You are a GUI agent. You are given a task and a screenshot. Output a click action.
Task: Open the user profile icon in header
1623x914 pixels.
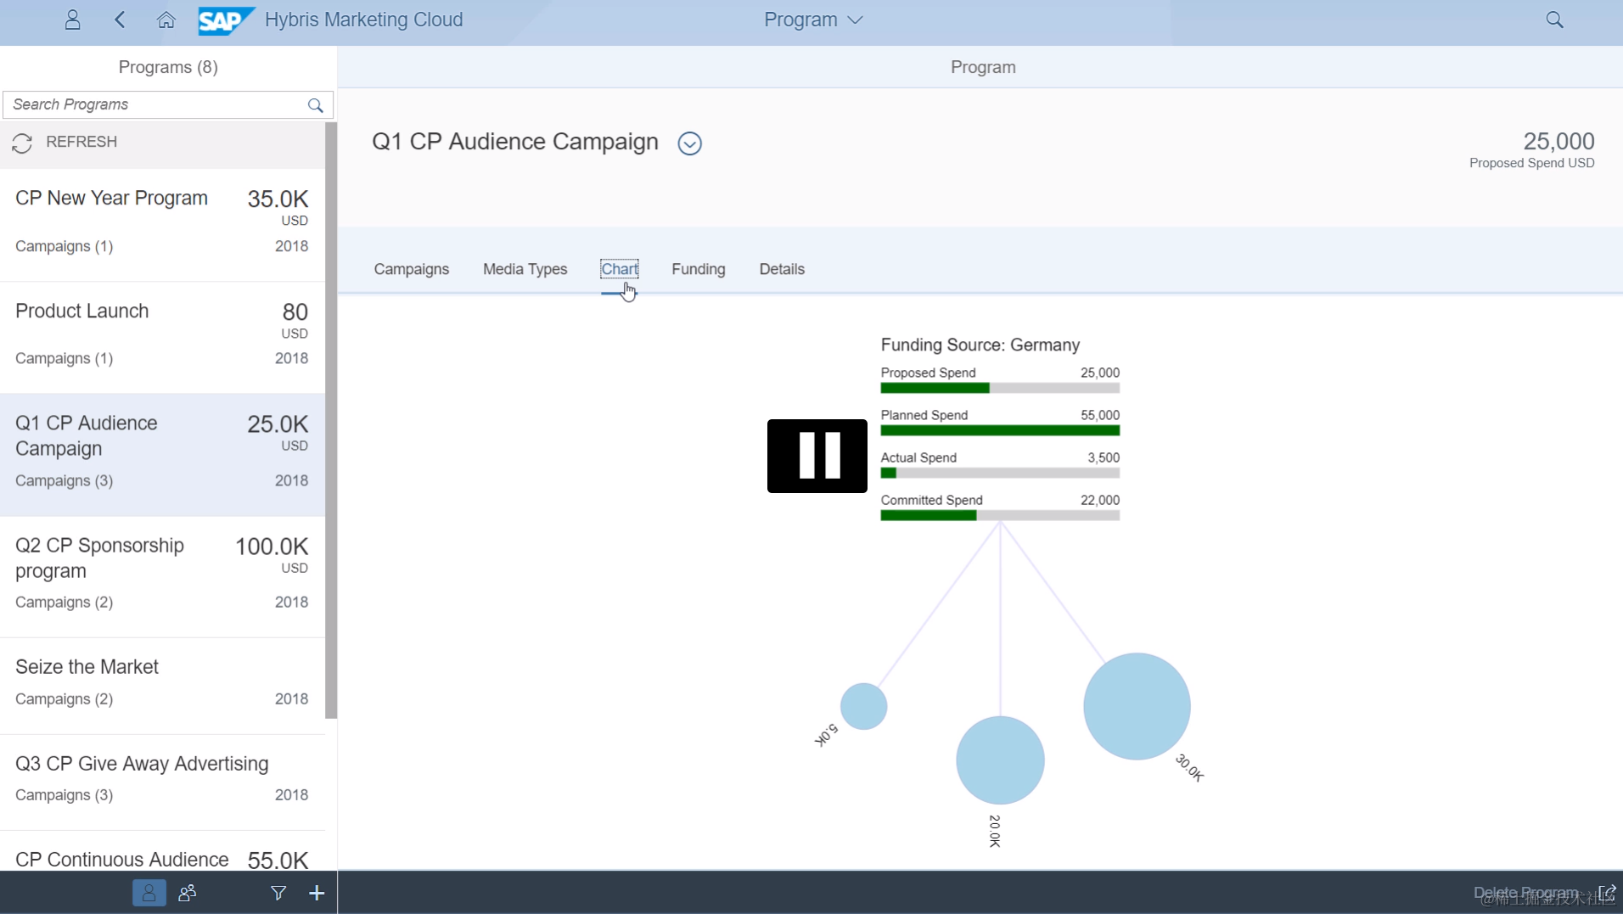point(72,20)
